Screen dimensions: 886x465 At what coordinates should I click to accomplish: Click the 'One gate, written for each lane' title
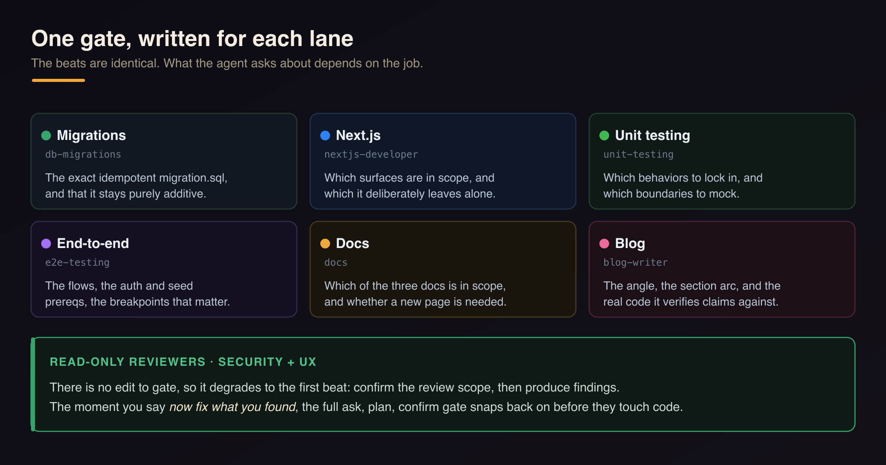192,39
